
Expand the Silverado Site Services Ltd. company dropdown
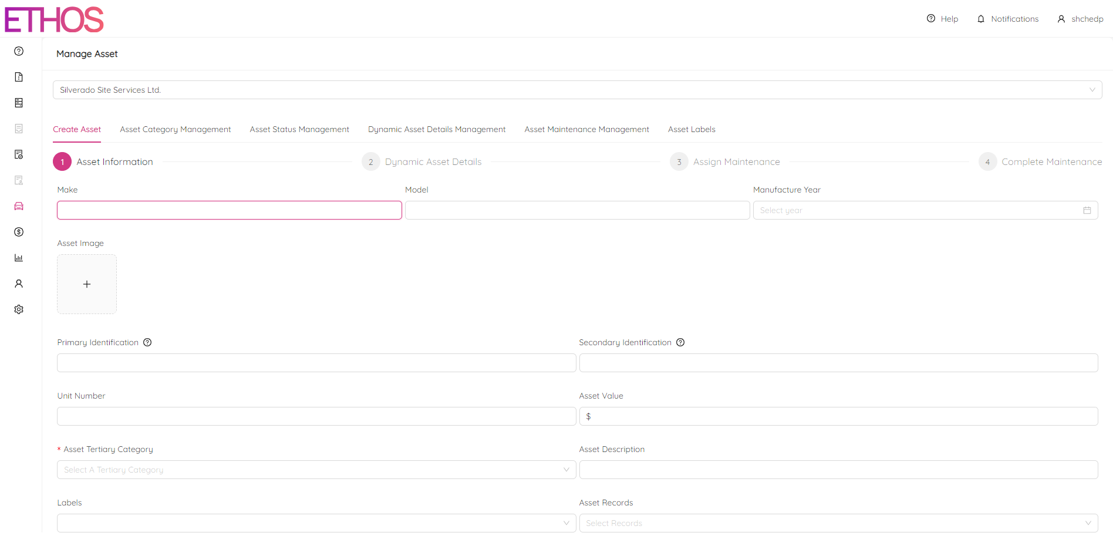click(1092, 89)
